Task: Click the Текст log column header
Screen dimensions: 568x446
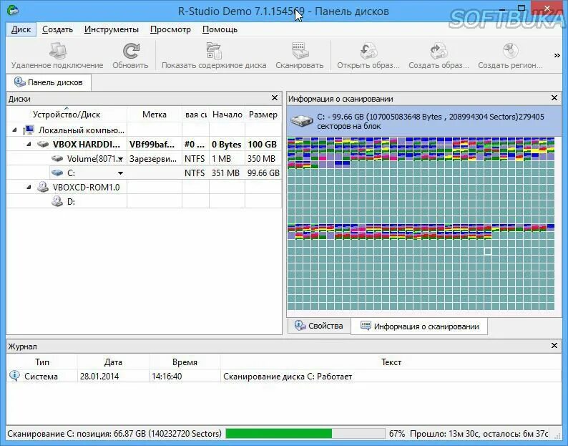Action: point(391,362)
